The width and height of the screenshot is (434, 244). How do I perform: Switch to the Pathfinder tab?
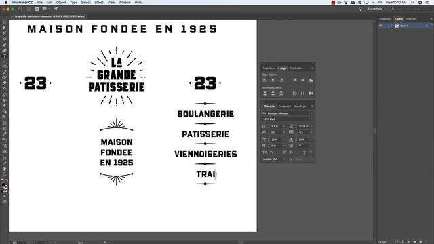(x=296, y=68)
